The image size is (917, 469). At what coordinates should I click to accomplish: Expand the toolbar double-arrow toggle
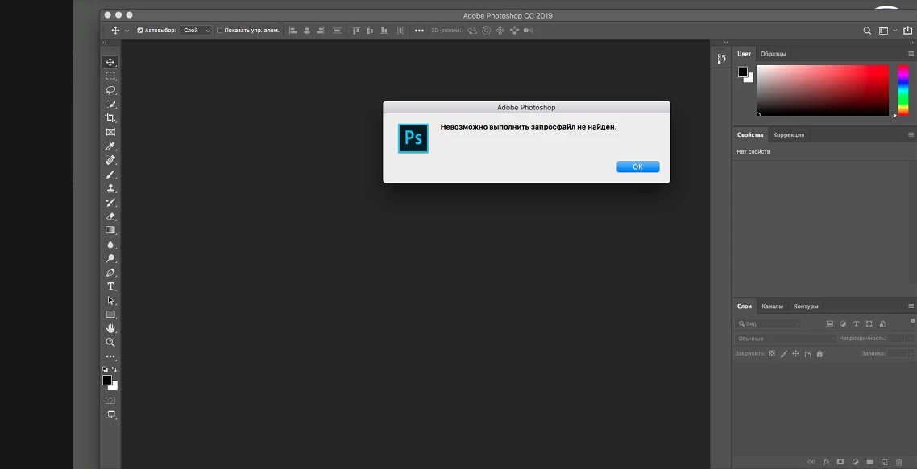click(105, 43)
